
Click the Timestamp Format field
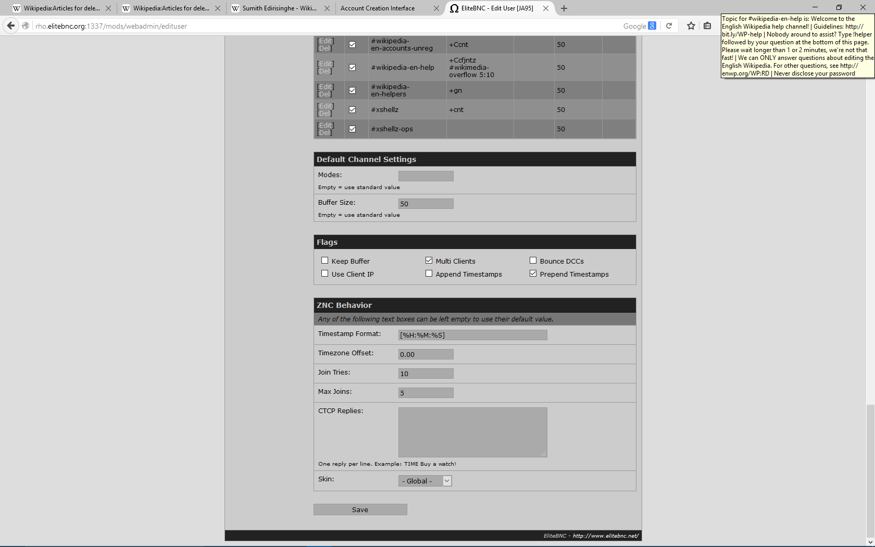coord(473,335)
